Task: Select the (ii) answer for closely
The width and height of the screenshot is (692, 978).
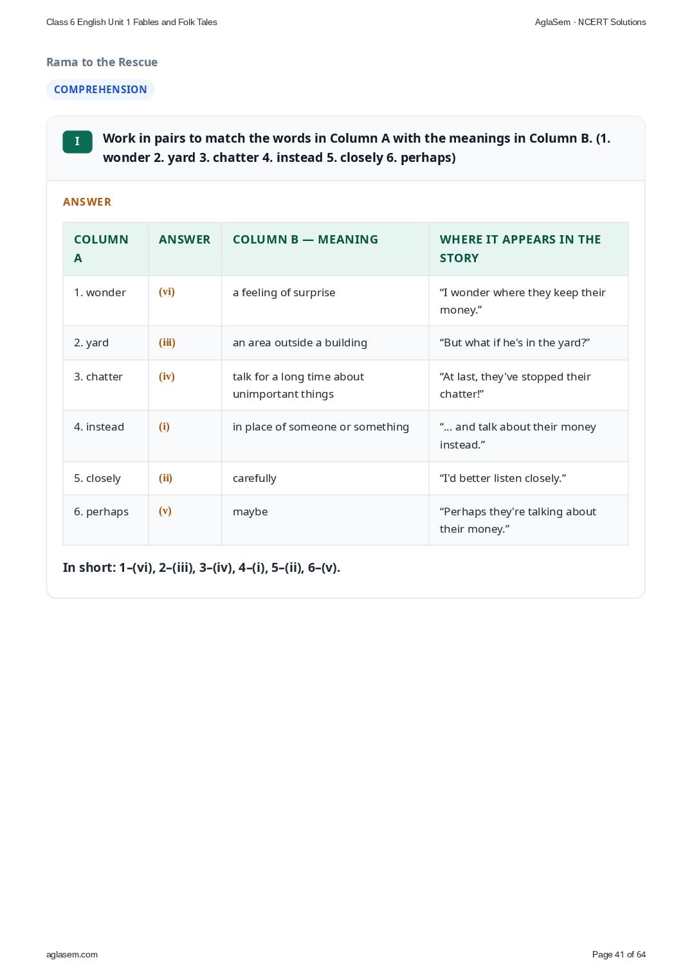Action: pyautogui.click(x=165, y=478)
